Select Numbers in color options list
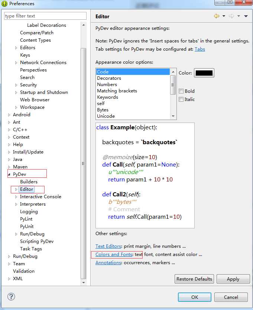This screenshot has height=310, width=253. coord(133,85)
